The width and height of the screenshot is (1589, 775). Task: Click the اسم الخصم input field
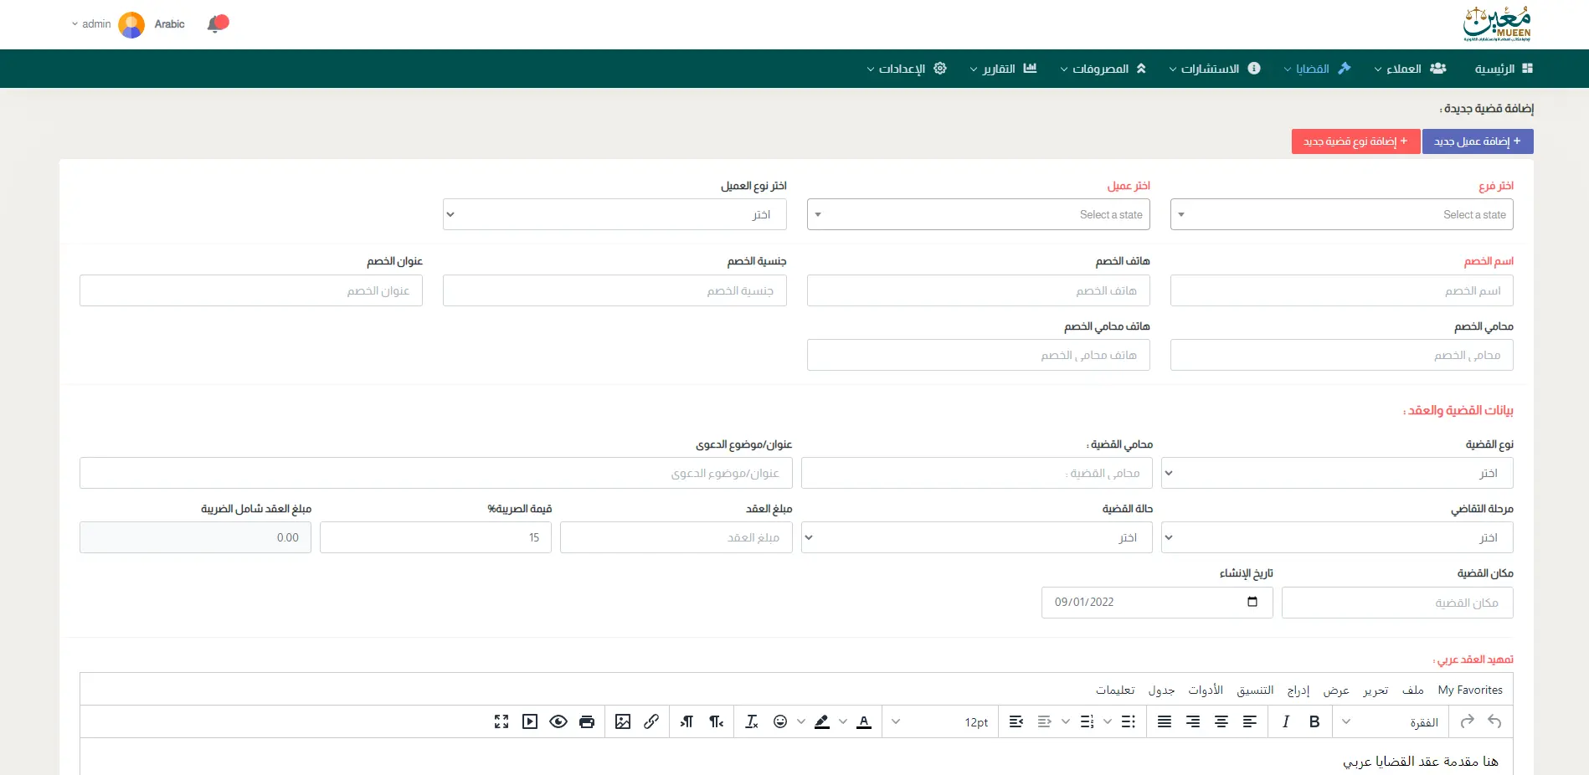[1341, 291]
